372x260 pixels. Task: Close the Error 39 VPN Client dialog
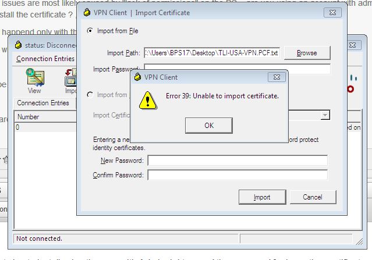277,77
